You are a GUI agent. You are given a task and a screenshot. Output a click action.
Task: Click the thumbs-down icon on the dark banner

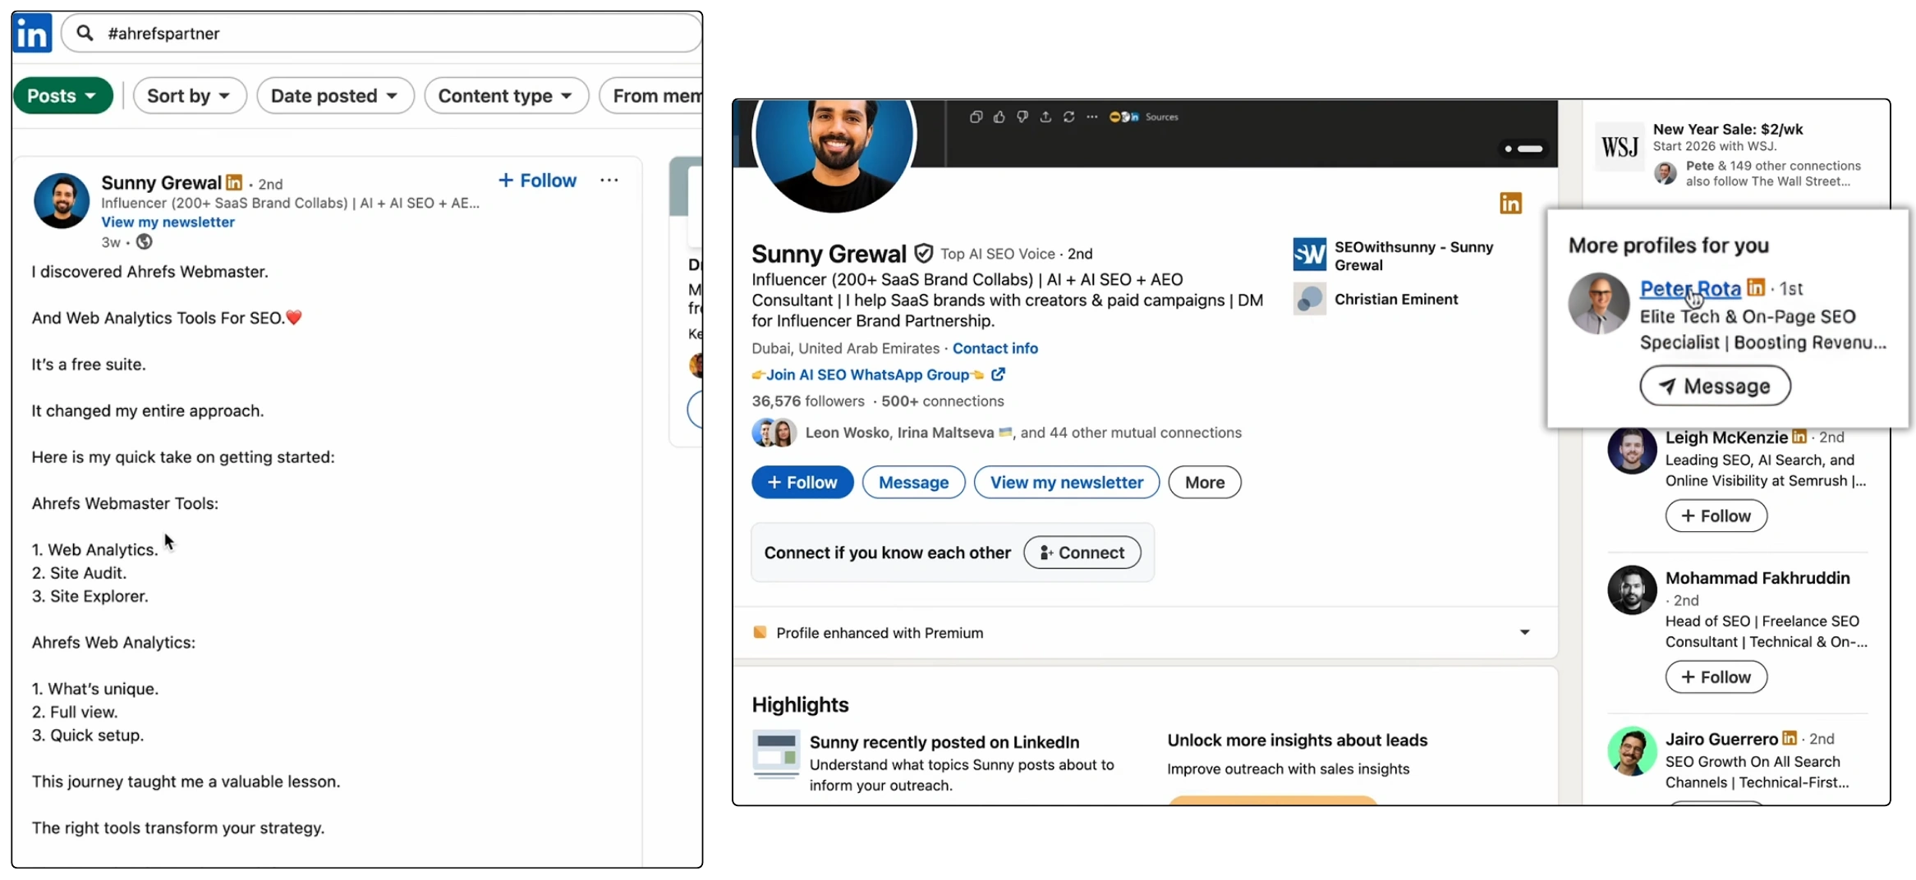1022,117
